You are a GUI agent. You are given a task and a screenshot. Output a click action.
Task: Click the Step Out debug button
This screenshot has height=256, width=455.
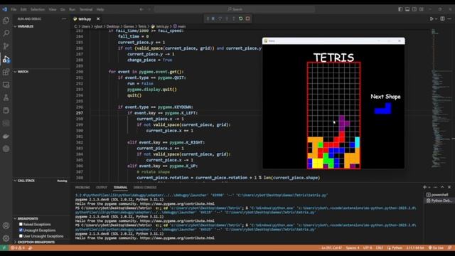point(234,18)
